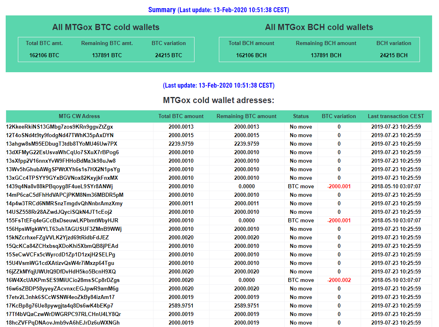
Task: Select address 13dXFMyG22EsUsvaWhCqUo7SXuX7rBPog6
Action: click(x=63, y=153)
